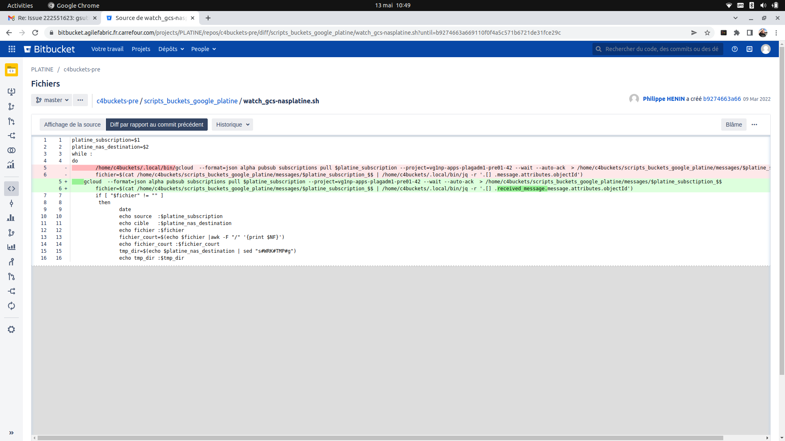
Task: Open the Dépôts menu
Action: click(171, 49)
